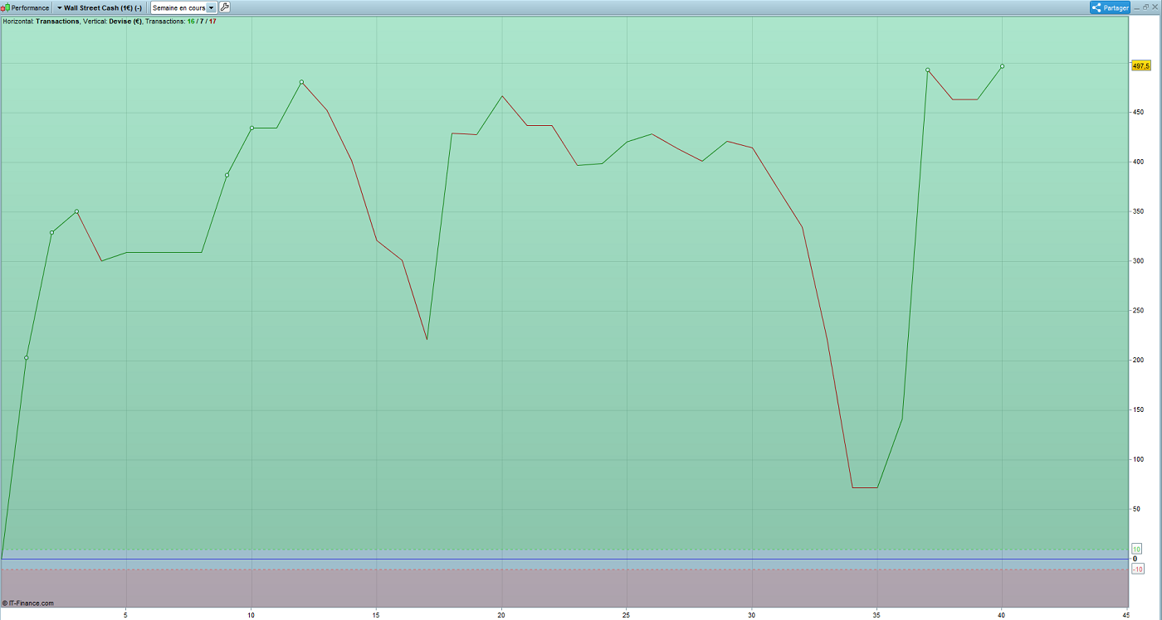Click the 20 label on the horizontal axis
1162x620 pixels.
501,615
